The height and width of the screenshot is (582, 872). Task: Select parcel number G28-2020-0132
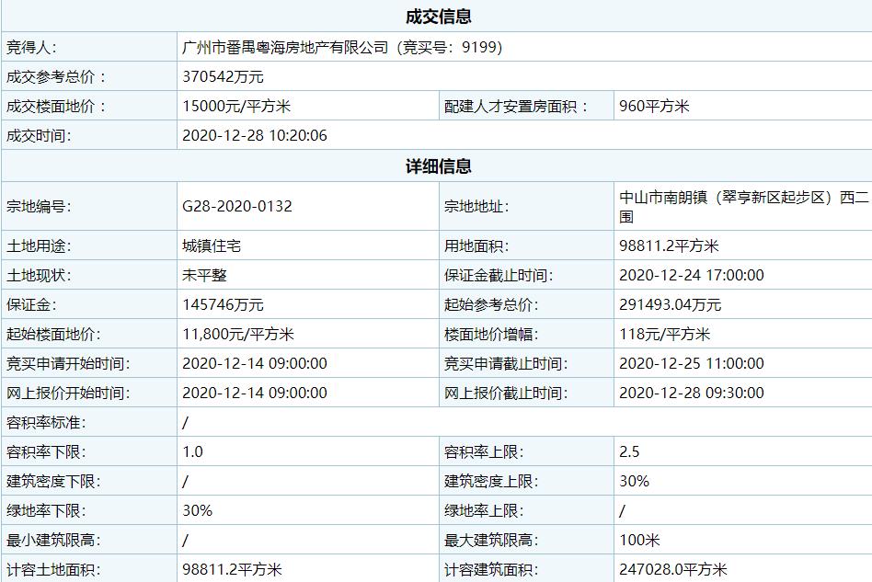[x=237, y=206]
